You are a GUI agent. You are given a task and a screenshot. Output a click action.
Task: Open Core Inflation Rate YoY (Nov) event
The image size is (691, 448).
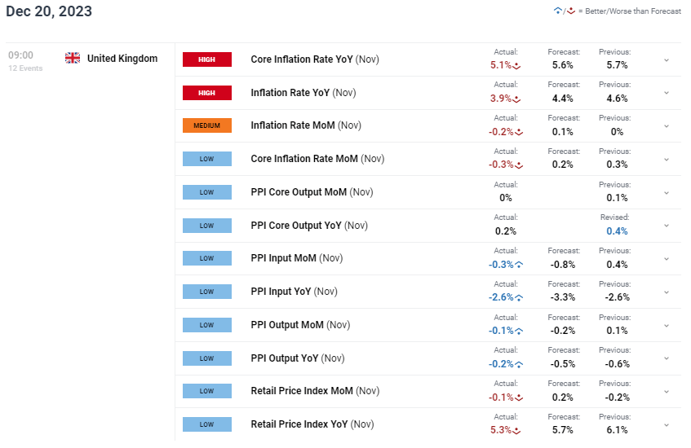(315, 59)
